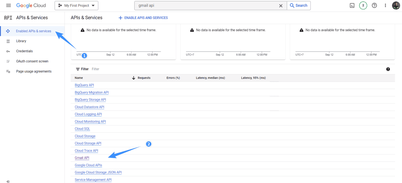Click the Errors (%) column header
This screenshot has height=183, width=402.
click(173, 78)
